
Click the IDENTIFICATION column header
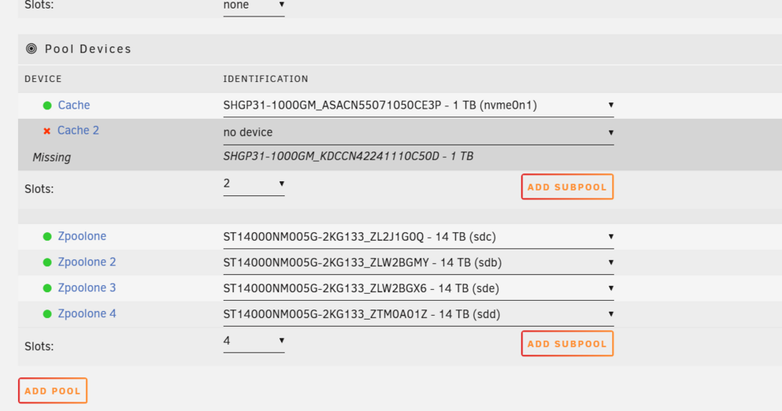tap(266, 79)
